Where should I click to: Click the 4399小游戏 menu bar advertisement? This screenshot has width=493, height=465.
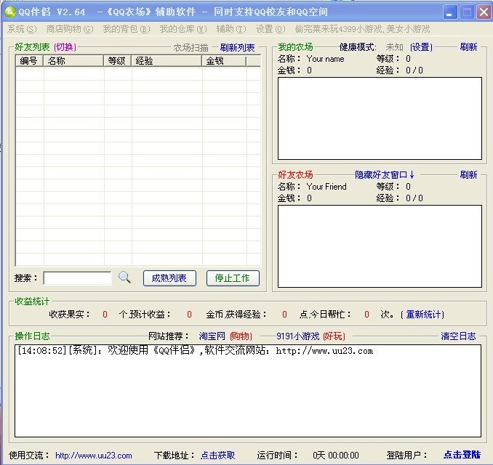(x=362, y=29)
